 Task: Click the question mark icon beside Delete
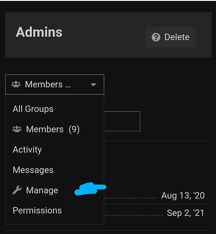pos(156,37)
